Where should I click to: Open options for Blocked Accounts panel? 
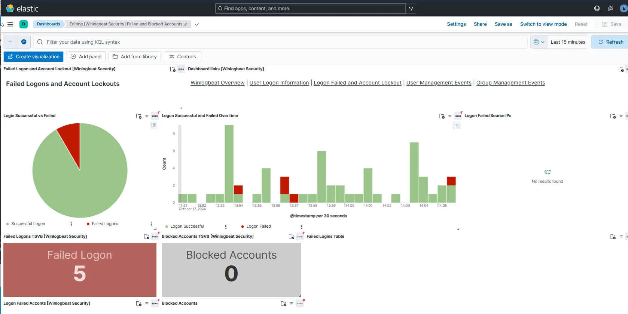pyautogui.click(x=300, y=304)
